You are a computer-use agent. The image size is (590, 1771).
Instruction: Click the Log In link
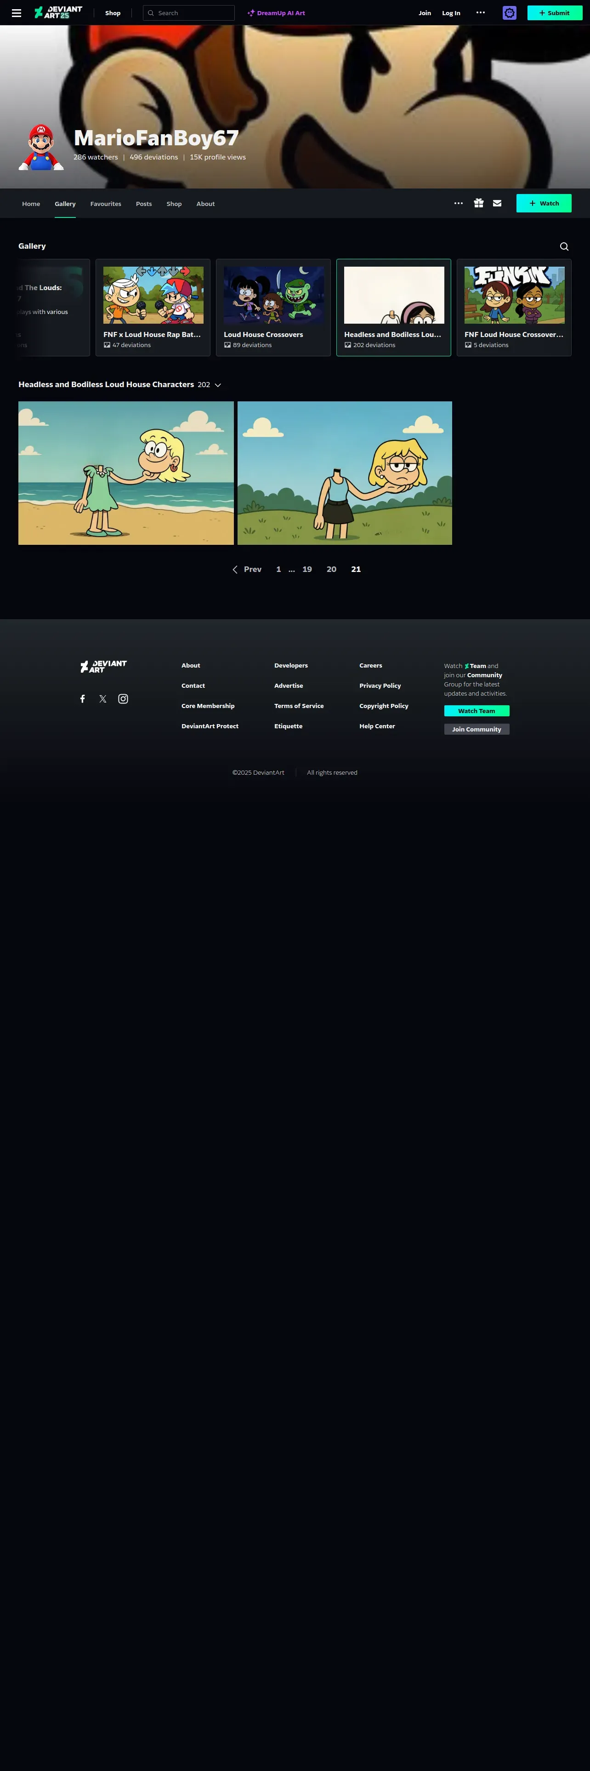(451, 13)
